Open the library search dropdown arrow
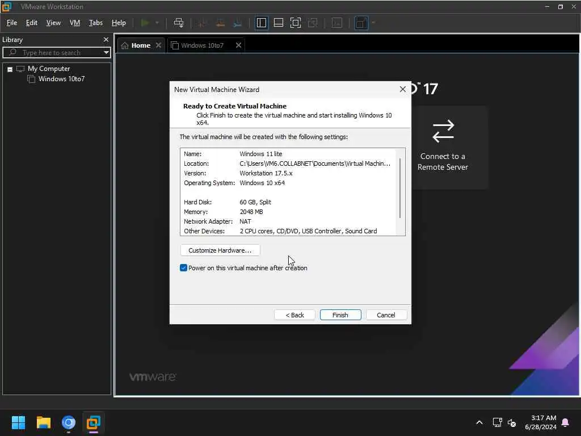 (x=106, y=53)
